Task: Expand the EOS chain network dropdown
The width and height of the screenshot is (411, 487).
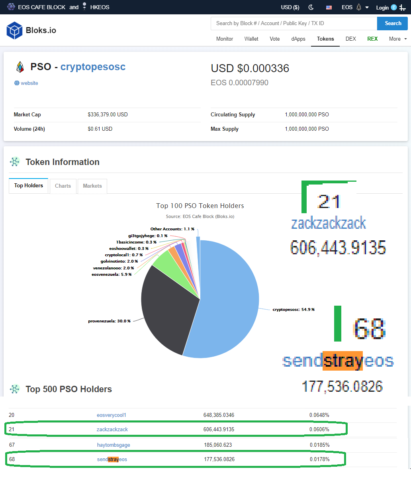Action: pos(355,7)
